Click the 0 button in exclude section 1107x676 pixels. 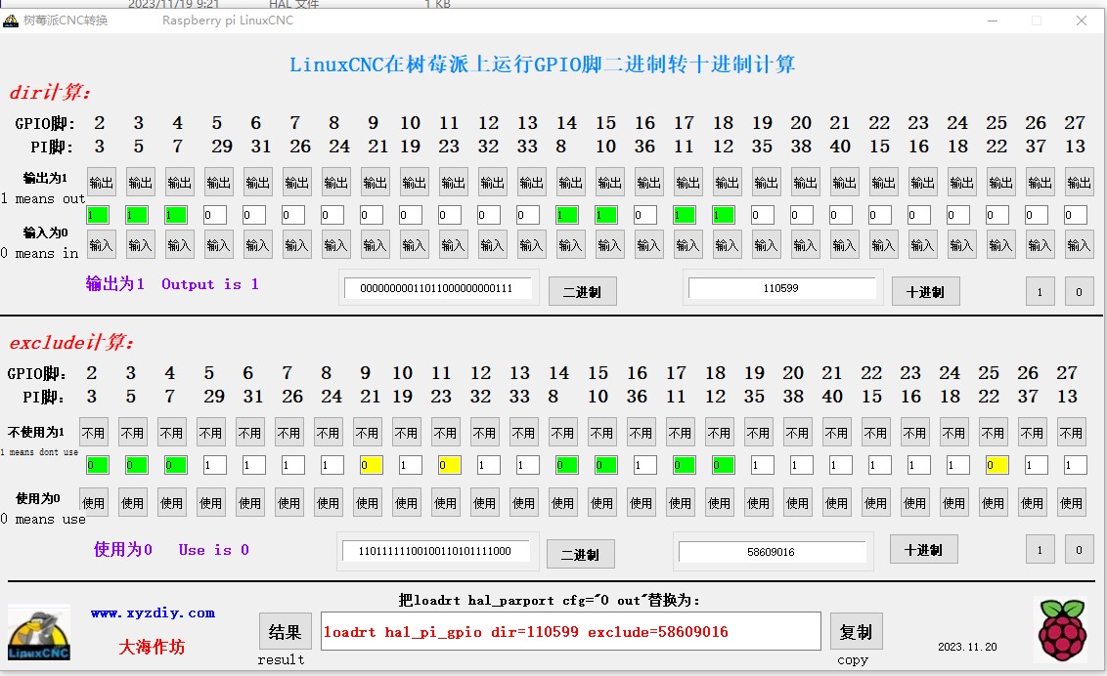tap(1079, 550)
